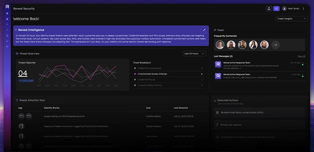Open Jacob Anderson's Suspicious Mailbox Automation story
Screen dimensions: 314x152
pyautogui.click(x=76, y=126)
